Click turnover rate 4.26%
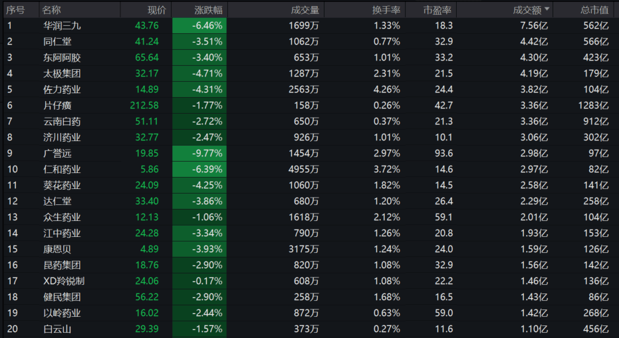Viewport: 619px width, 338px height. coord(387,89)
